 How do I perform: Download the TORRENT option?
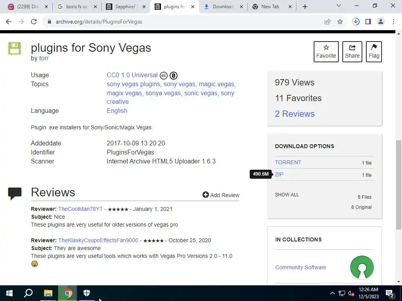(288, 162)
